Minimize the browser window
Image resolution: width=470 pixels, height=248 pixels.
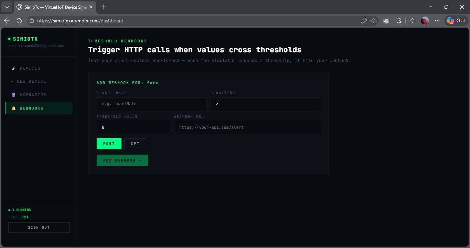430,7
